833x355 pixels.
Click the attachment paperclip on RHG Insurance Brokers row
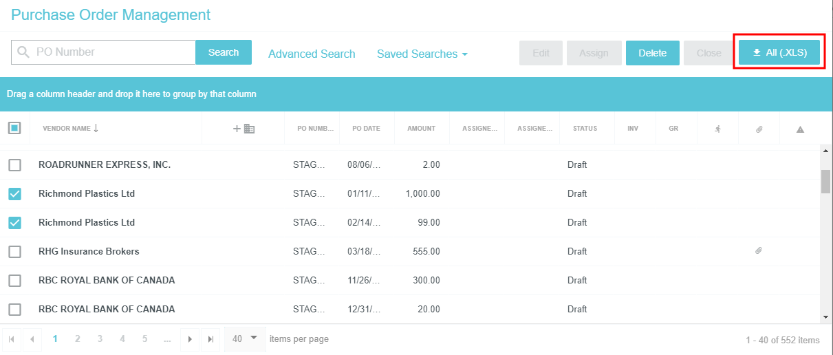point(759,251)
